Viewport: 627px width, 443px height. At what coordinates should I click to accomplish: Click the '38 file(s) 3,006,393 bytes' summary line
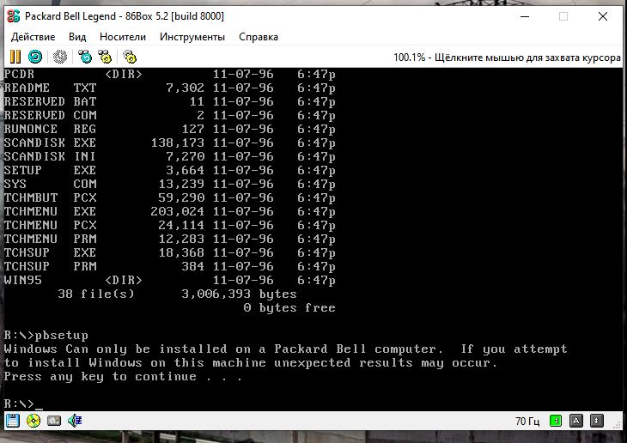coord(177,294)
